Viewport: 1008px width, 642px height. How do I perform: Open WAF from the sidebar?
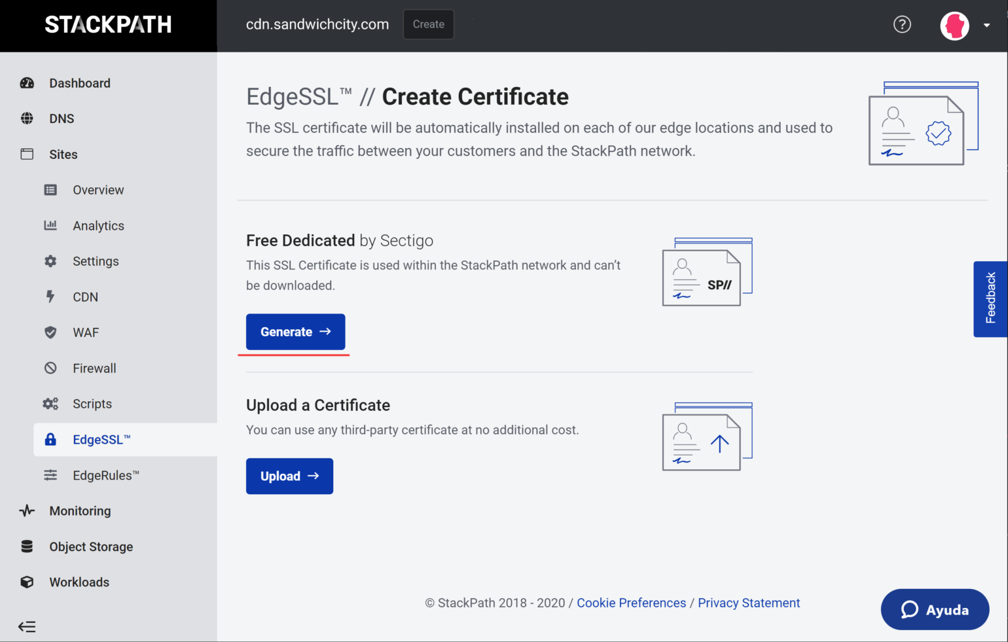pos(86,332)
